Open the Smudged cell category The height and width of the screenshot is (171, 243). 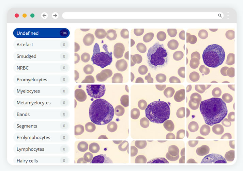click(x=41, y=56)
